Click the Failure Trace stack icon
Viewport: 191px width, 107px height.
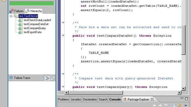tap(11, 78)
